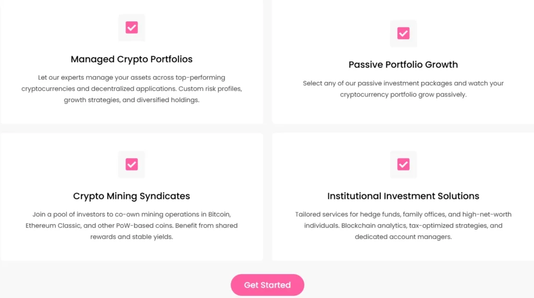Click the text mentioning Ethereum Classic and PoW-based coins

click(x=131, y=226)
